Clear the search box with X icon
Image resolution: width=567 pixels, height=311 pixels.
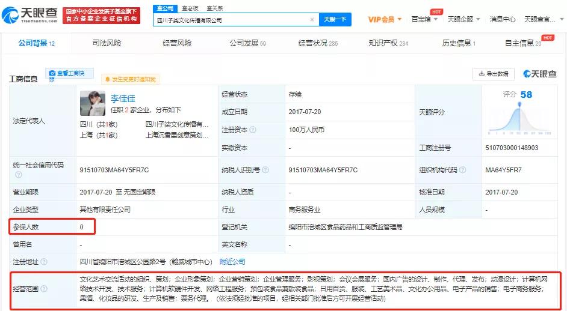(x=312, y=20)
